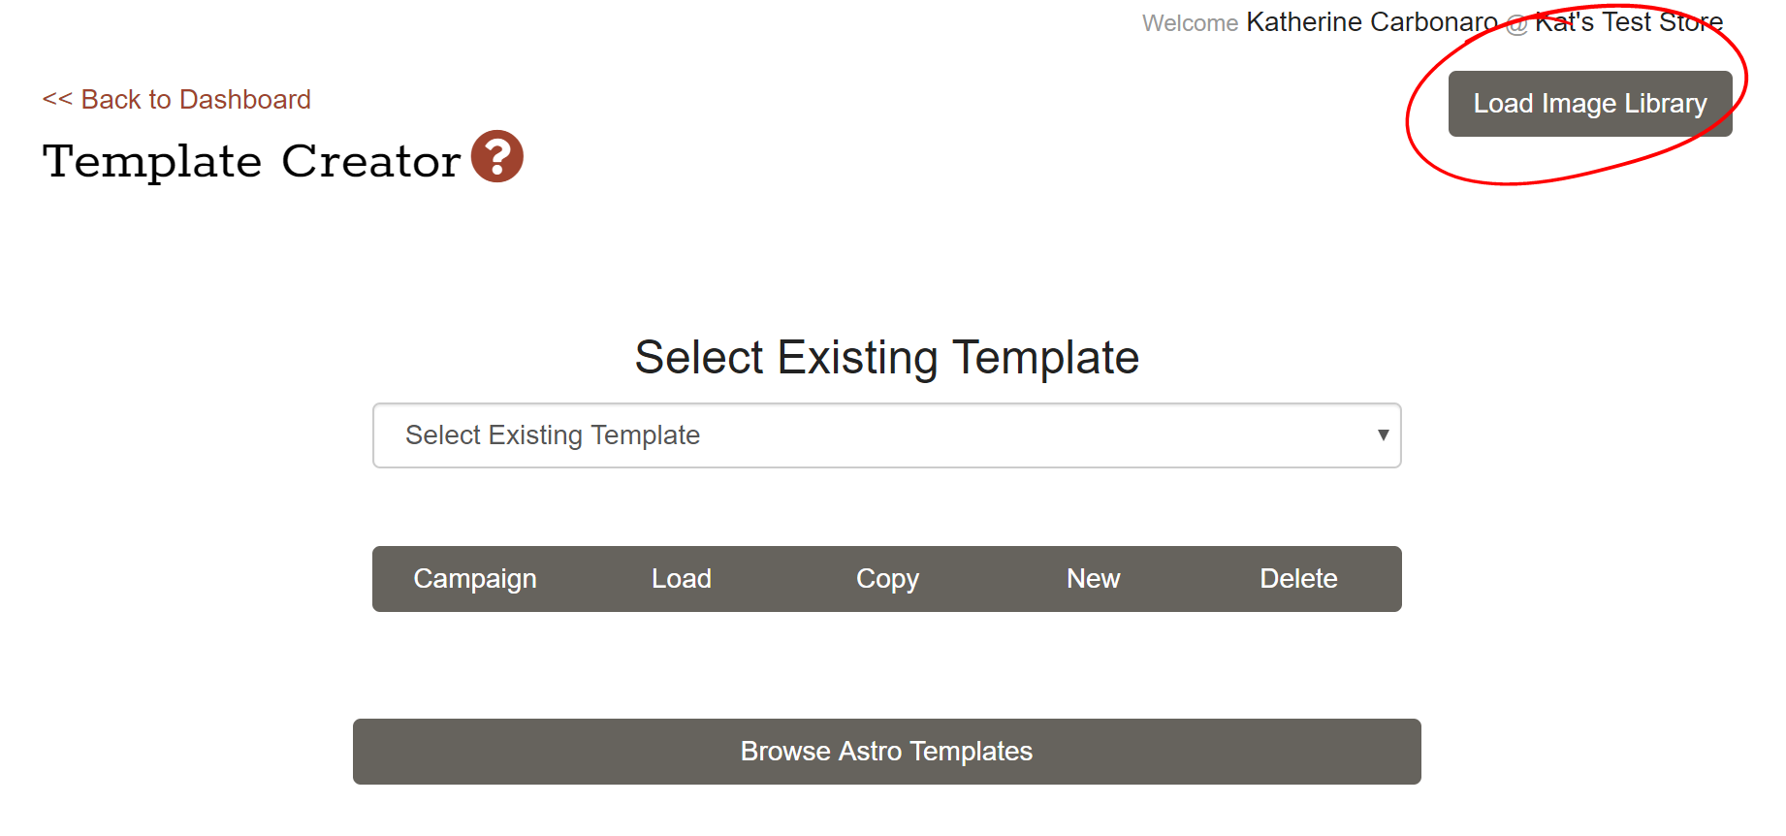This screenshot has height=836, width=1786.
Task: Click the Kat's Test Store name
Action: pos(1629,22)
